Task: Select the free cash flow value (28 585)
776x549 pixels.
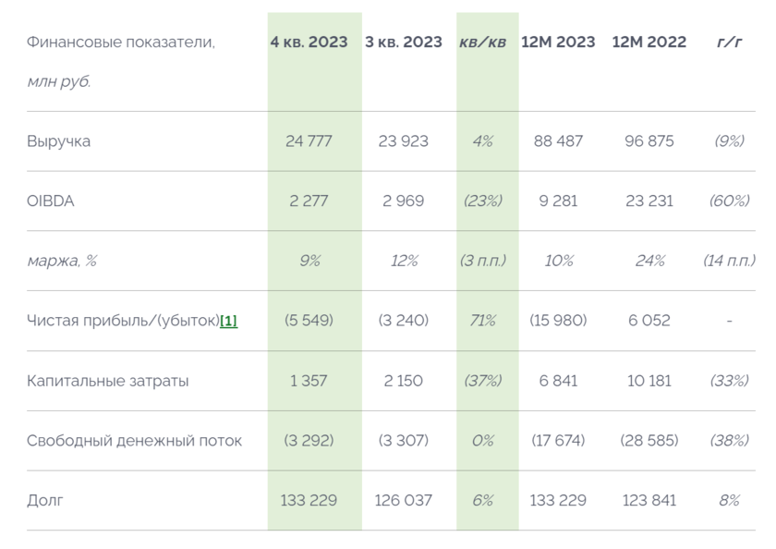Action: [x=649, y=441]
